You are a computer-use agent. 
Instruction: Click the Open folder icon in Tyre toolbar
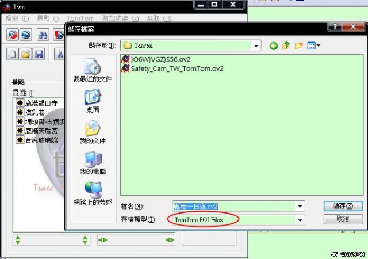pos(26,54)
